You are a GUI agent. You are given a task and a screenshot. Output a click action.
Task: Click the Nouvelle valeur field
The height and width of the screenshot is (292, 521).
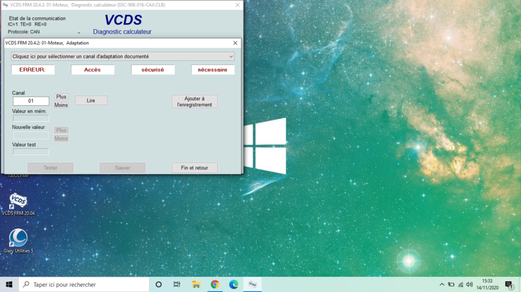click(31, 135)
